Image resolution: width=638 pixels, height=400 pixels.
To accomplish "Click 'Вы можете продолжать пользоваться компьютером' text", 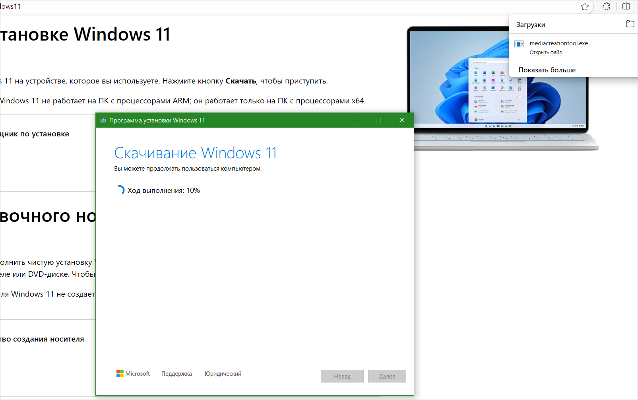I will pyautogui.click(x=188, y=169).
